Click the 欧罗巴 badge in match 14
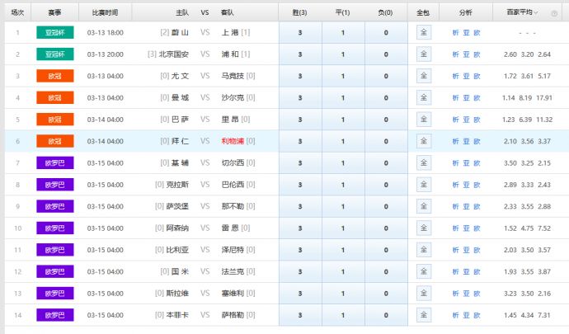Screen dimensions: 569x334 pyautogui.click(x=55, y=315)
